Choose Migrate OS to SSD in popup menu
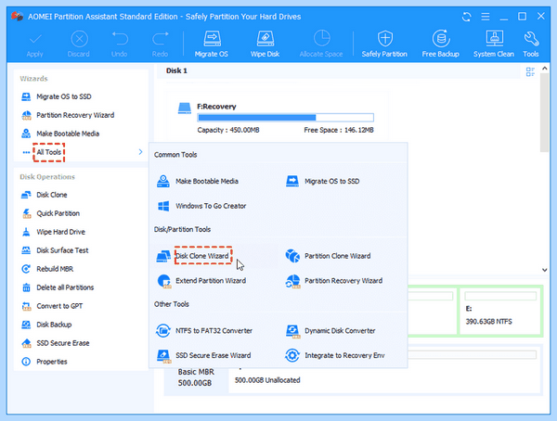 pyautogui.click(x=331, y=181)
